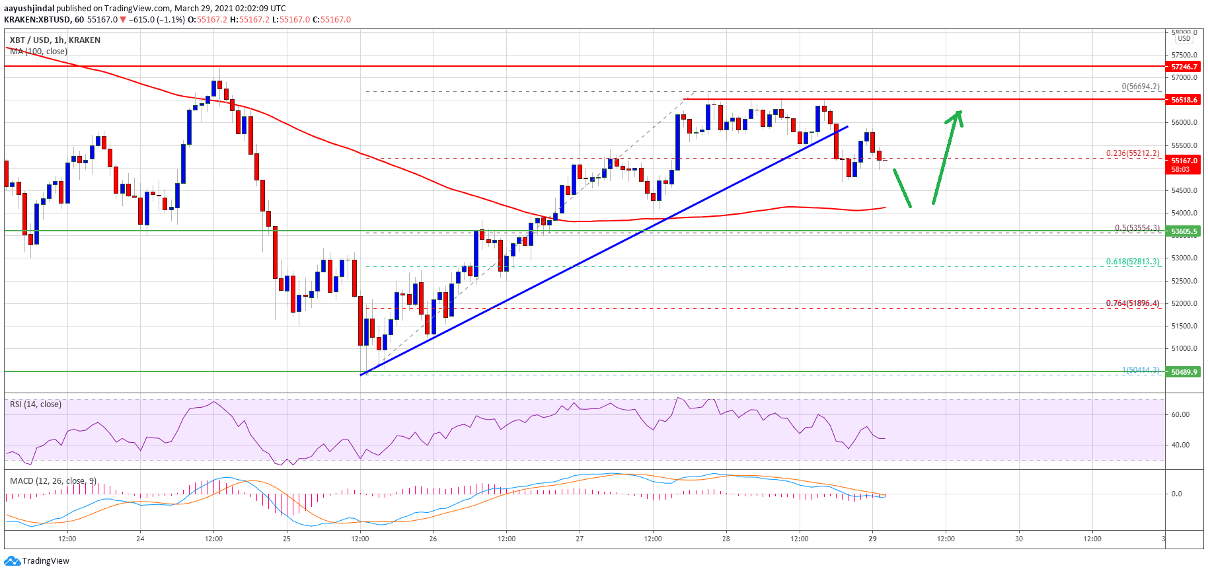Click the 56518.6 resistance price label
1208x573 pixels.
coord(1184,100)
